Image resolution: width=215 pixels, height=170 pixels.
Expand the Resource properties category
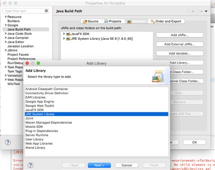coord(6,17)
